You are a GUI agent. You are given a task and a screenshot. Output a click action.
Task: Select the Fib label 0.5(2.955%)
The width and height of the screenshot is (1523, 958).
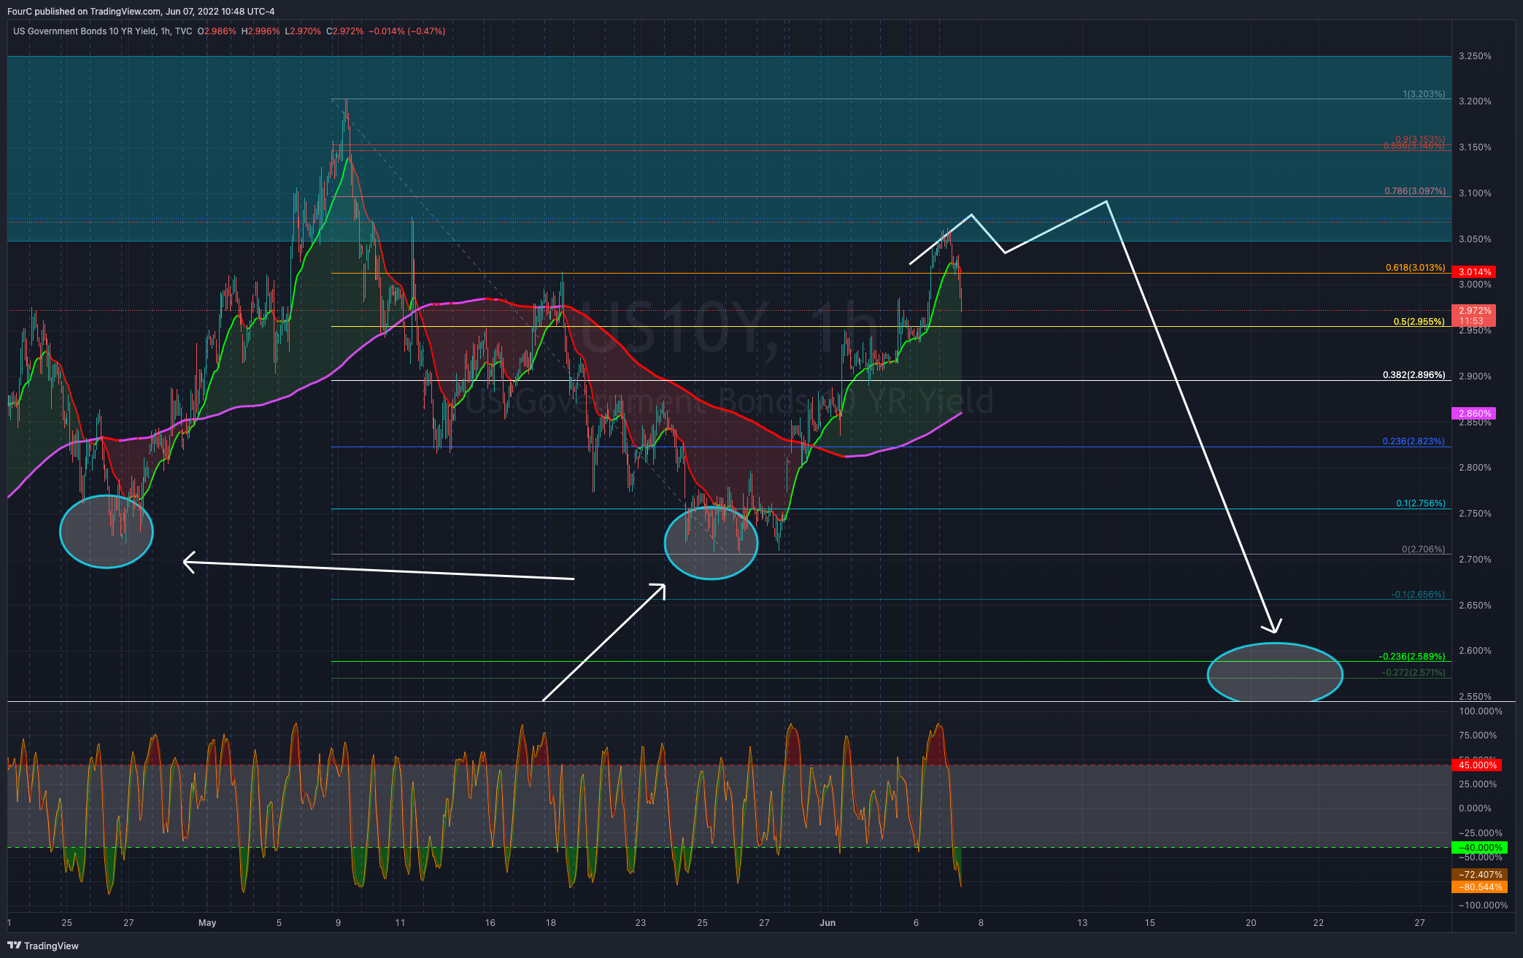[1419, 322]
